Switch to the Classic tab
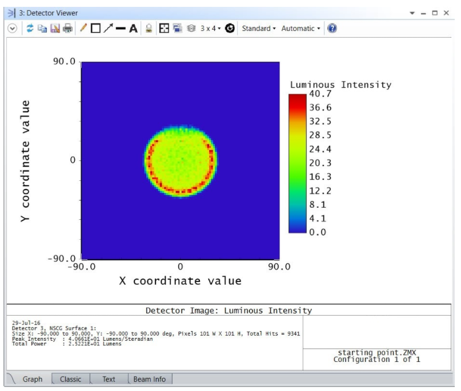 (x=70, y=379)
